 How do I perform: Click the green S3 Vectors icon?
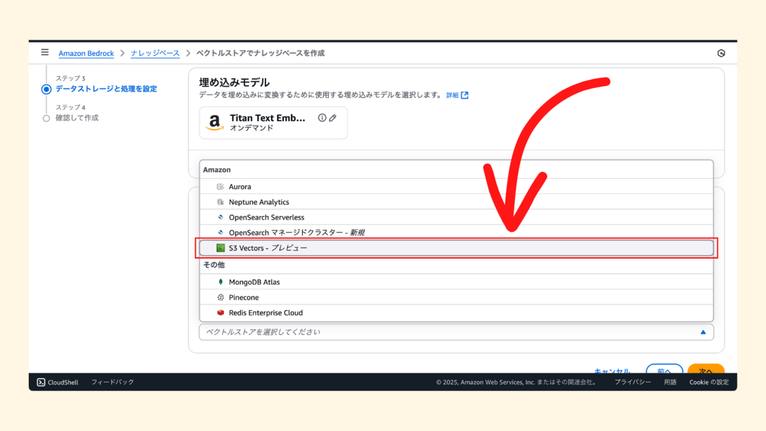(x=220, y=248)
